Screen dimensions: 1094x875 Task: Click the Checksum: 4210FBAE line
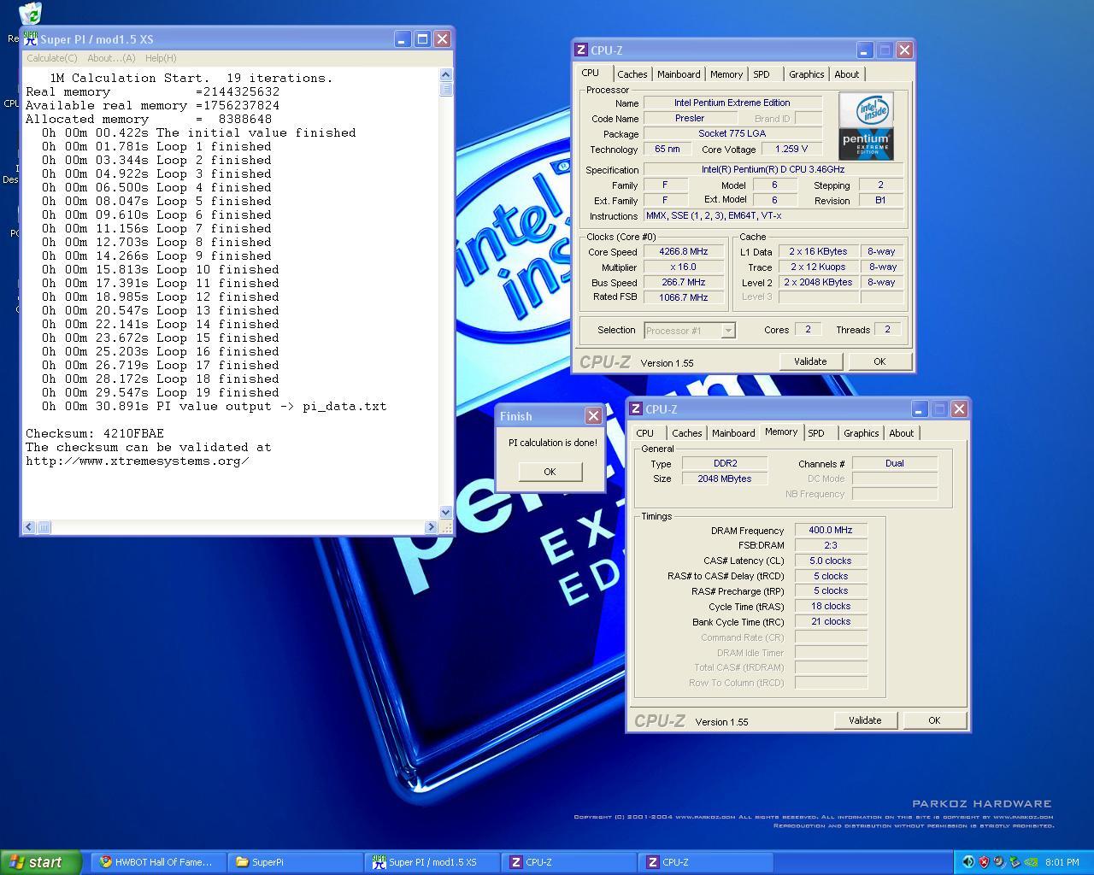pos(95,433)
